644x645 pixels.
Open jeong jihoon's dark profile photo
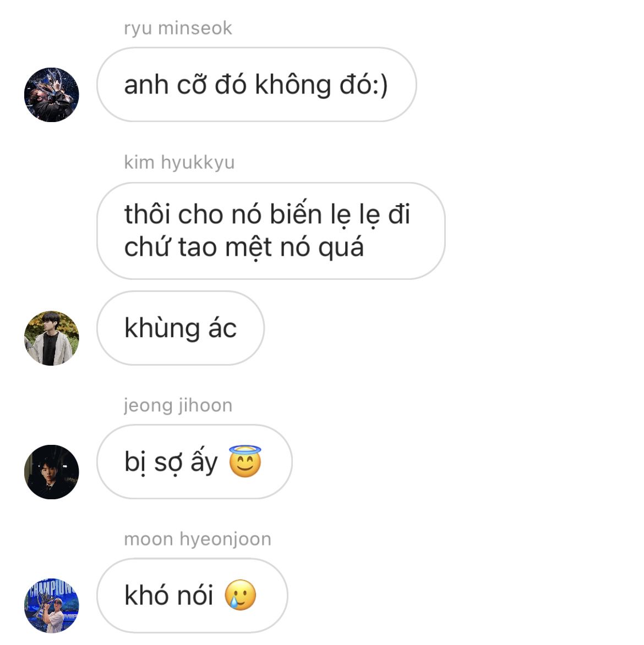pyautogui.click(x=52, y=472)
